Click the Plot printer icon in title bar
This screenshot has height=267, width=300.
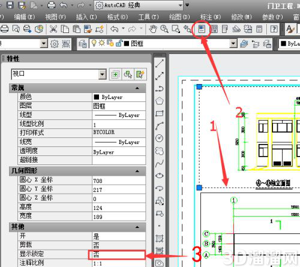point(51,5)
